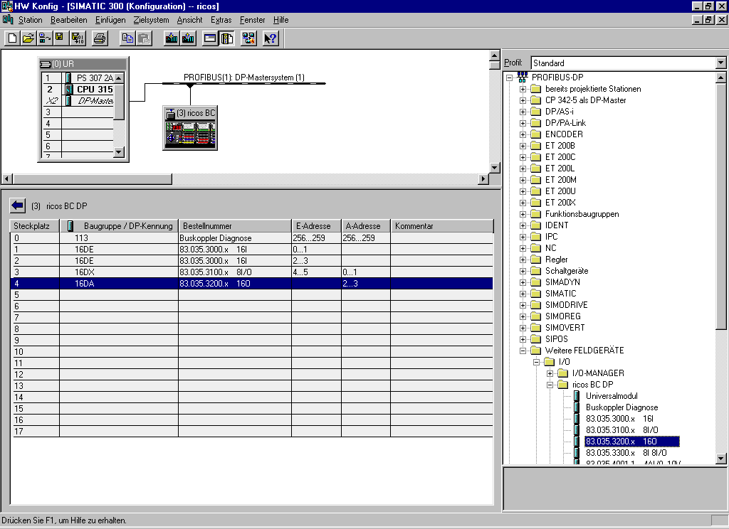The image size is (729, 529).
Task: Click the Kommentar column header
Action: 442,225
